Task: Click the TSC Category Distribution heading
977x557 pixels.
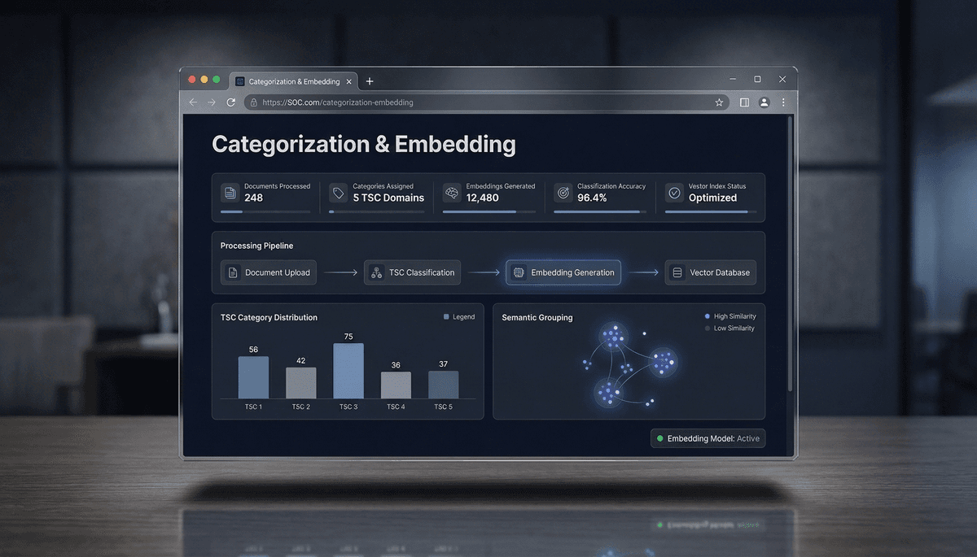Action: click(269, 317)
